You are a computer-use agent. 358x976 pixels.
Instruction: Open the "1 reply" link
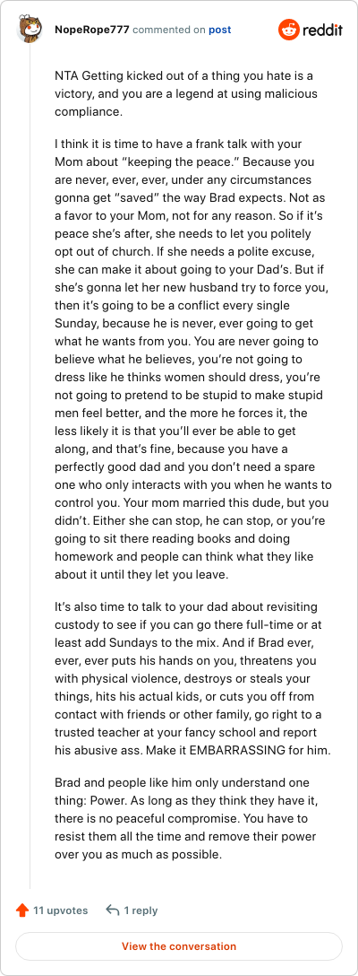(x=141, y=911)
